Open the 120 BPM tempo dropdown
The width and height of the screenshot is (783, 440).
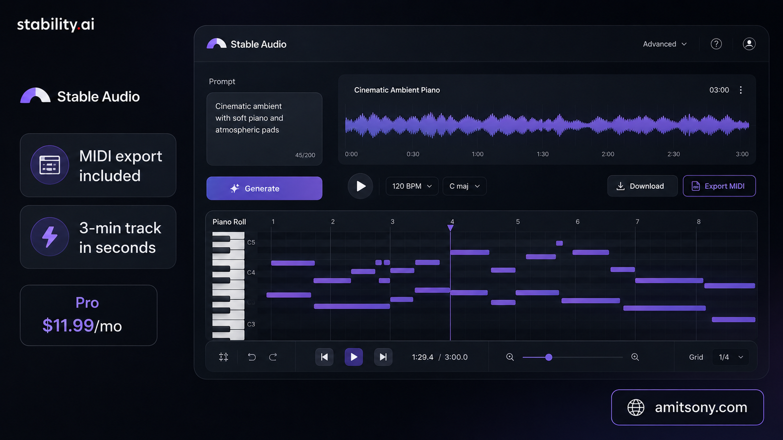412,186
